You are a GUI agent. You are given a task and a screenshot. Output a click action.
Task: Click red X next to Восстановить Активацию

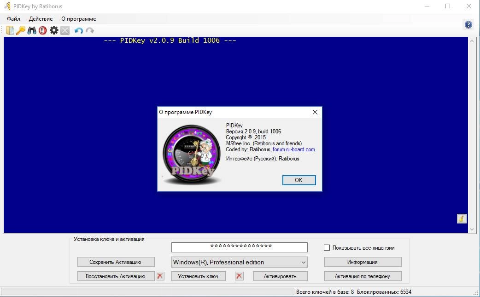[160, 276]
